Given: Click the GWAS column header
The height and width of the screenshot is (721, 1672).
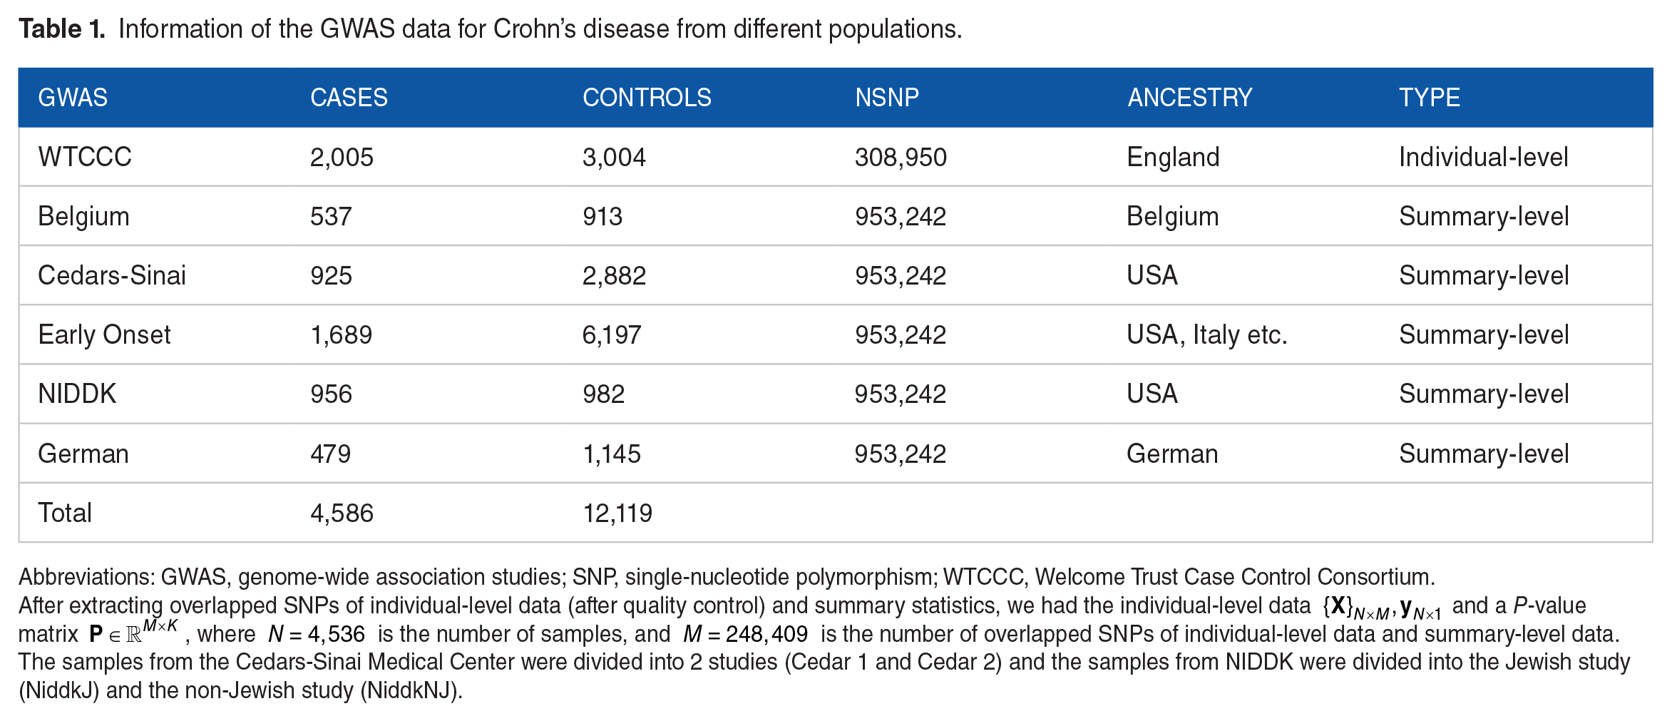Looking at the screenshot, I should [73, 98].
